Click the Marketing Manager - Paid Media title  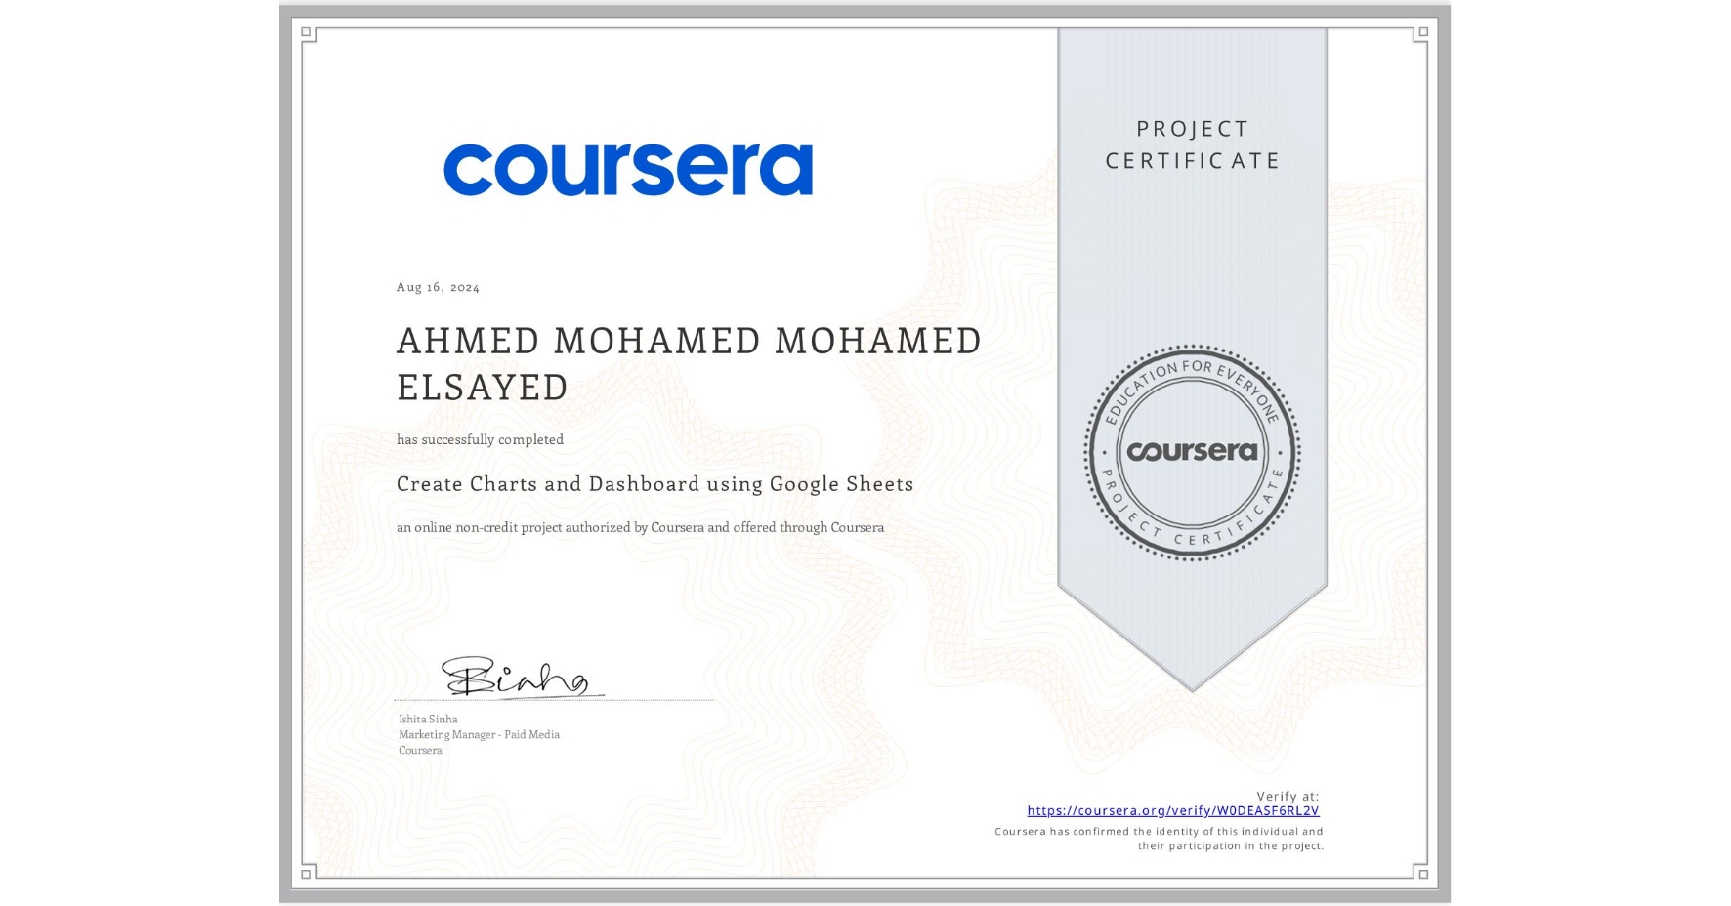coord(478,734)
